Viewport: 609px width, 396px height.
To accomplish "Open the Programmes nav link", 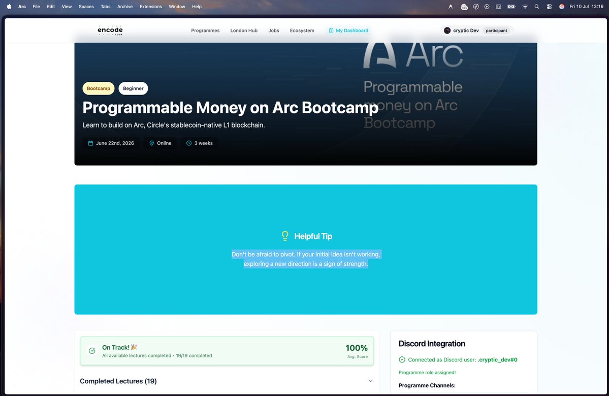I will (205, 31).
